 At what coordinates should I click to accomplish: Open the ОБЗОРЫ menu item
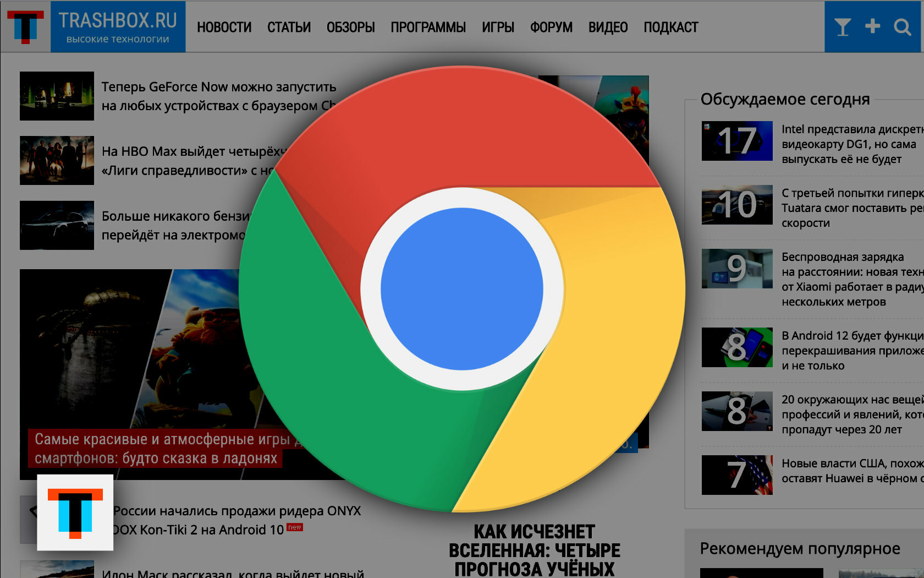[x=350, y=28]
